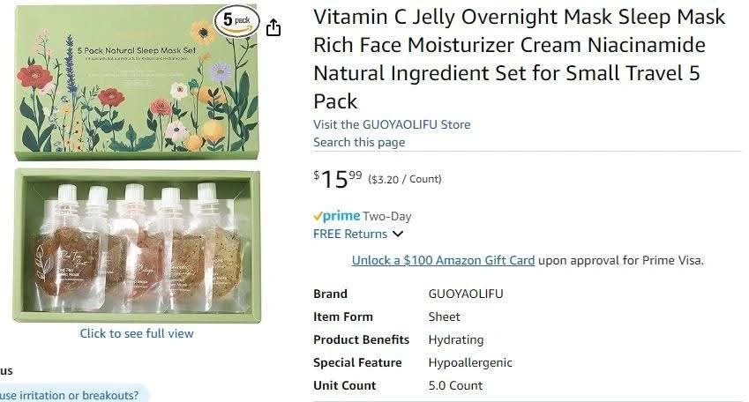Click the $15.99 price
This screenshot has width=749, height=402.
tap(338, 180)
